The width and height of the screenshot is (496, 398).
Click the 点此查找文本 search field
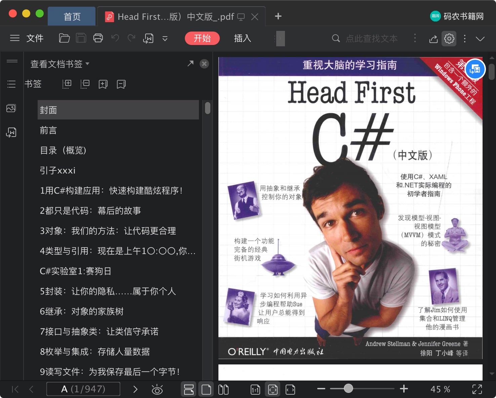[x=372, y=39]
